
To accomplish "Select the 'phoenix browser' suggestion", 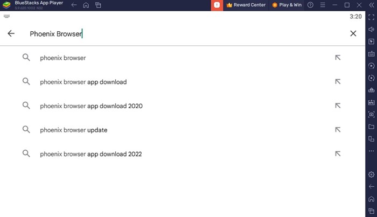I will [x=63, y=58].
